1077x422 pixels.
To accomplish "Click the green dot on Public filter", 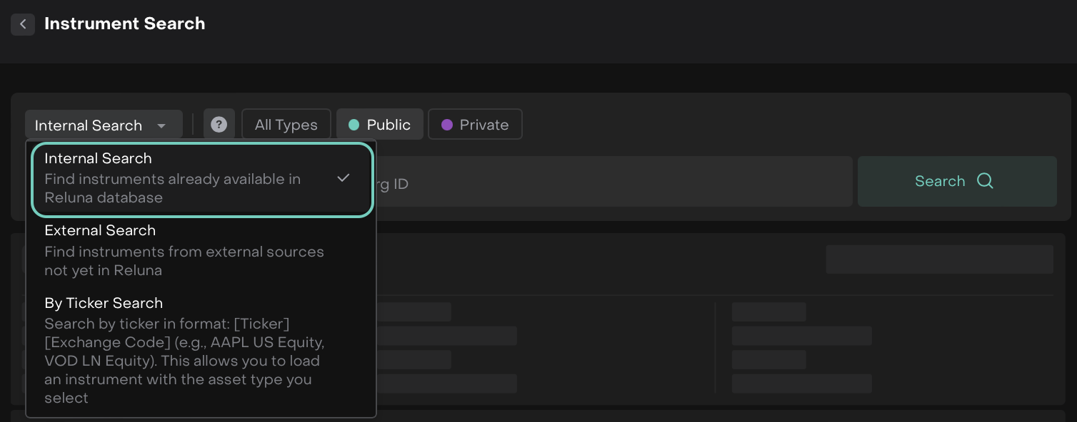I will click(354, 125).
